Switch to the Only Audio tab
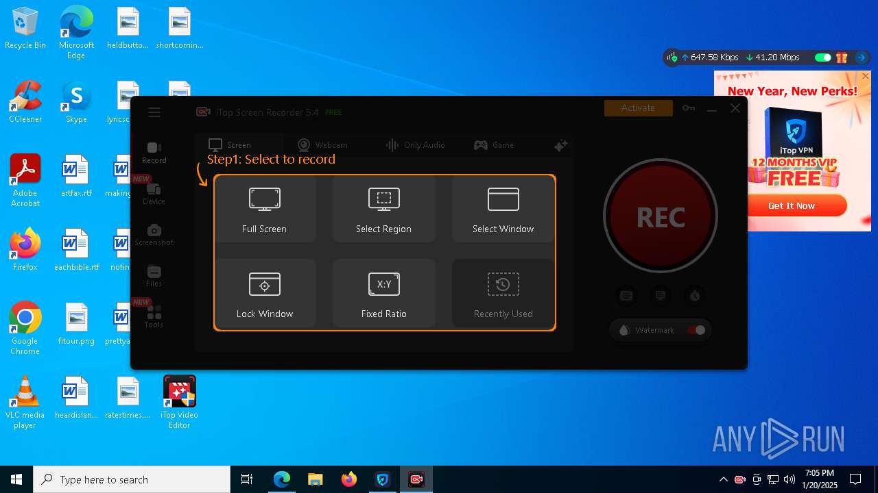This screenshot has width=878, height=493. pos(416,145)
